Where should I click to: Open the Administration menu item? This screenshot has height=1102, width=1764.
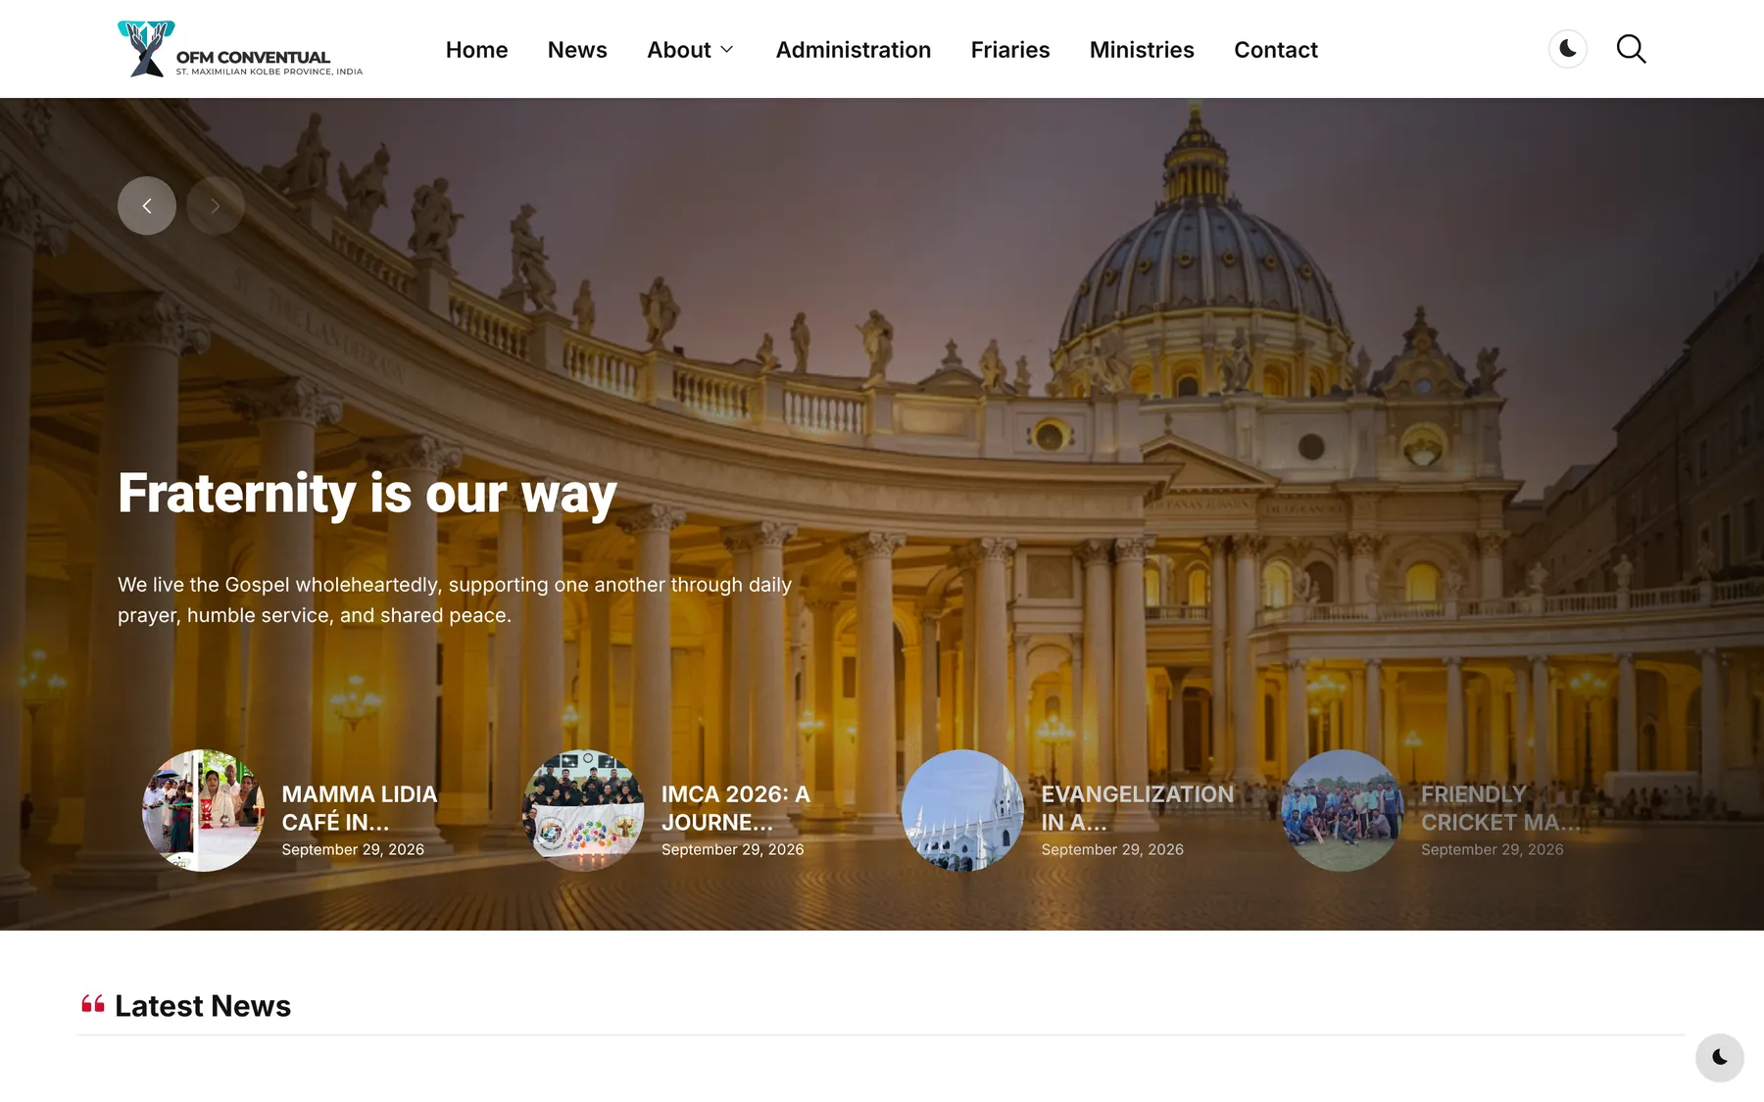pyautogui.click(x=854, y=50)
